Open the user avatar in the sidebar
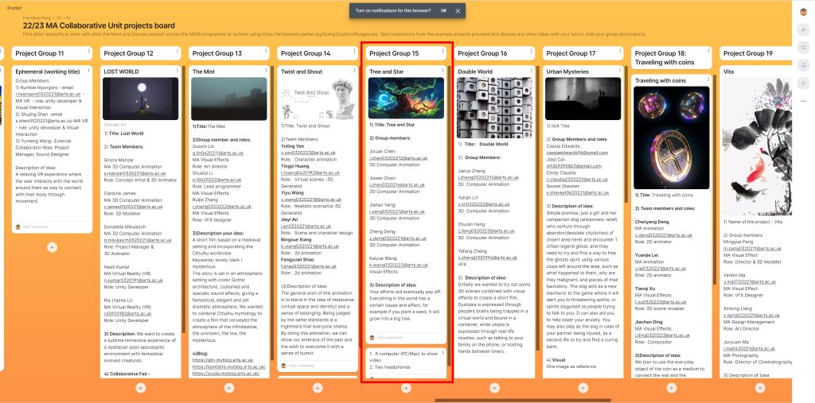Screen dimensions: 815x403 [804, 13]
